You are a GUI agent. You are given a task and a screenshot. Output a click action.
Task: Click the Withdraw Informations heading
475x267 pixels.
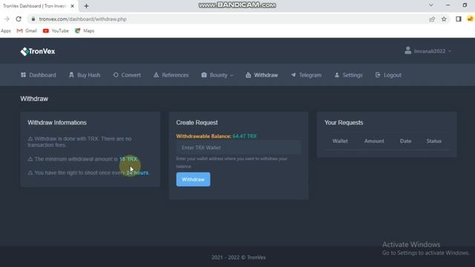(x=57, y=122)
